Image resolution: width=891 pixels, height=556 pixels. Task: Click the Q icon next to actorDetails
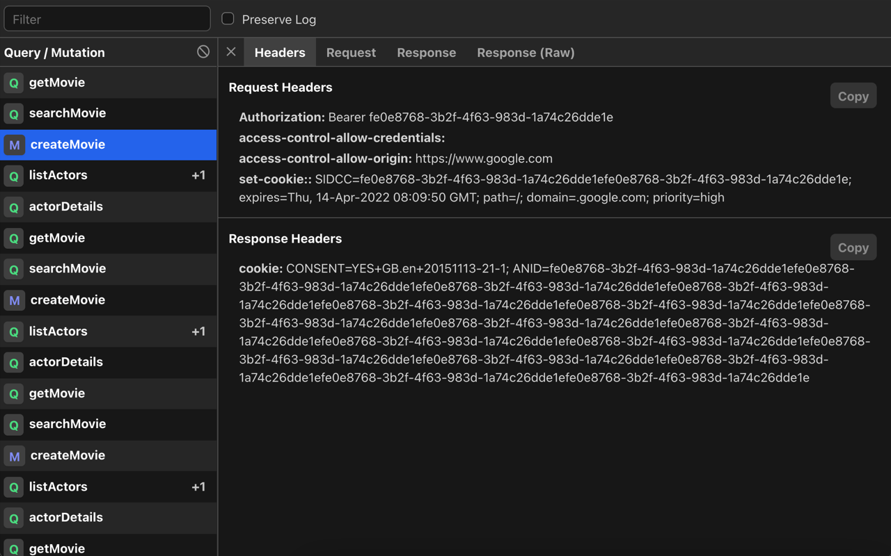tap(13, 206)
